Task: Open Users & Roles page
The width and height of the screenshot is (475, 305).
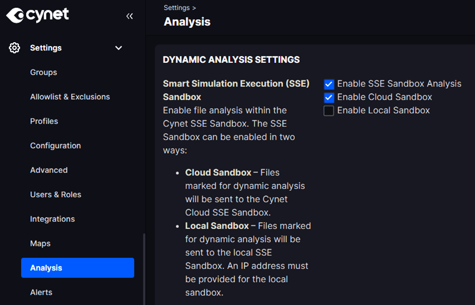Action: pyautogui.click(x=56, y=194)
